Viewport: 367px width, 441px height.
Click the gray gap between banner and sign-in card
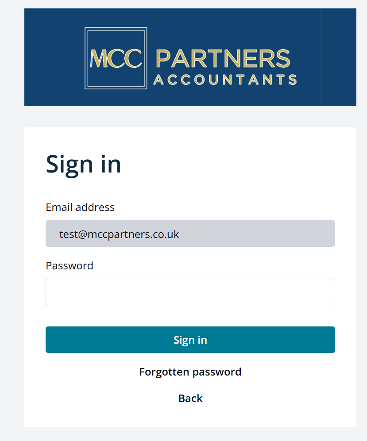(x=190, y=117)
